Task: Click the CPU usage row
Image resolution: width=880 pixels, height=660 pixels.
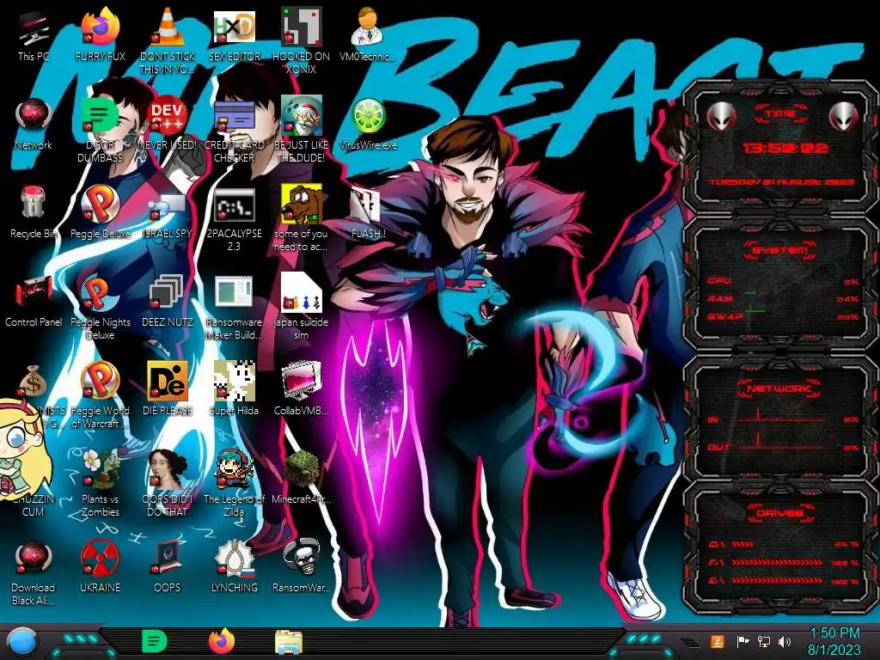Action: pyautogui.click(x=783, y=281)
